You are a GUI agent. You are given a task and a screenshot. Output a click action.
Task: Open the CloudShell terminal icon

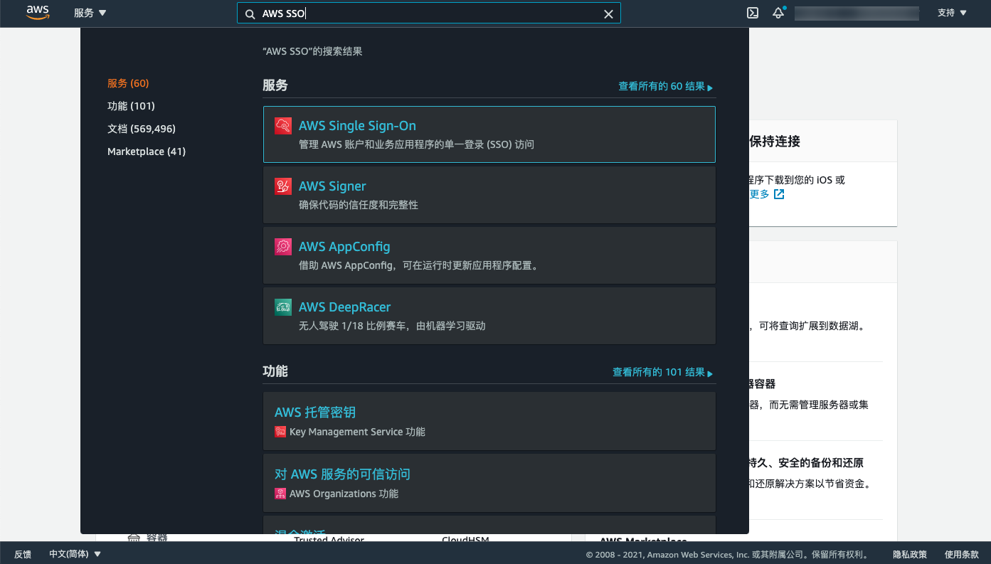(x=752, y=13)
